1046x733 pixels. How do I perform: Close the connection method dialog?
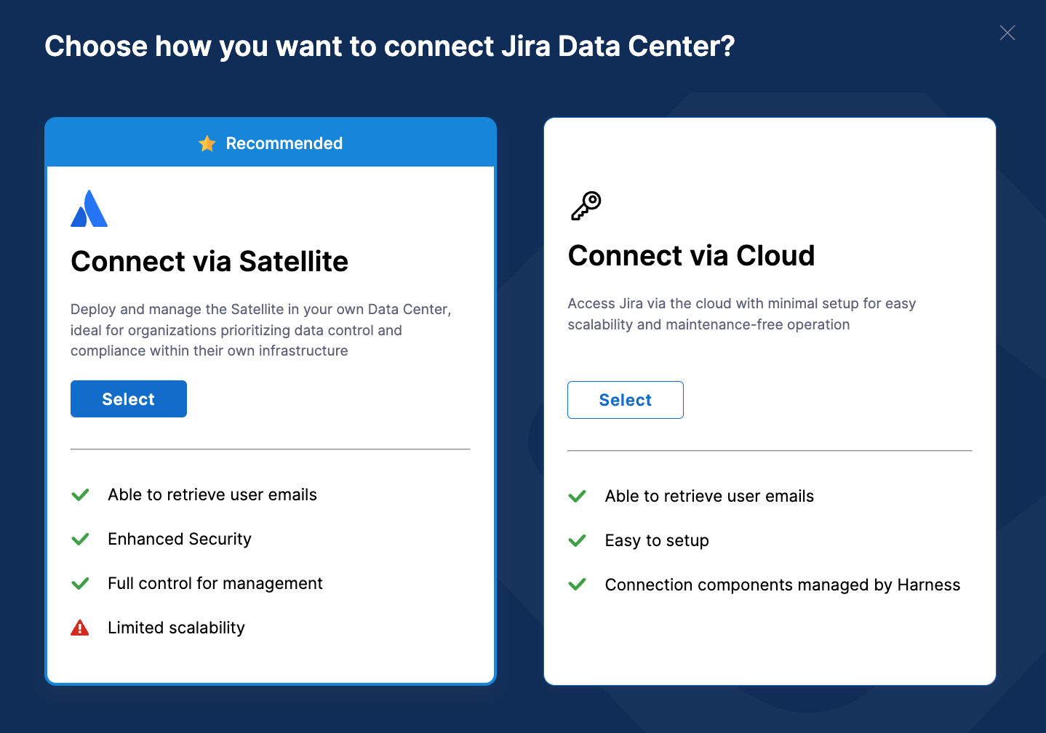pos(1007,33)
